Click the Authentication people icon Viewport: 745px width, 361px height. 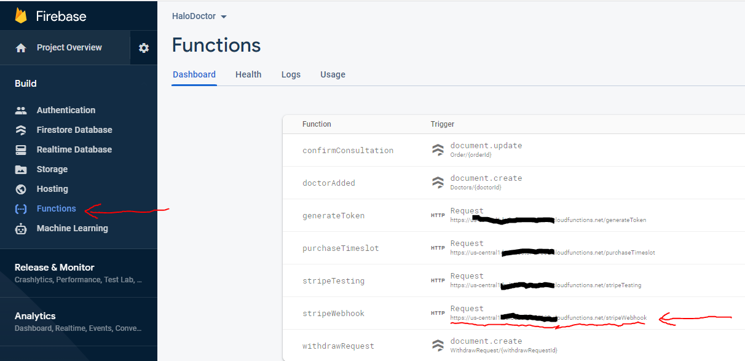21,111
